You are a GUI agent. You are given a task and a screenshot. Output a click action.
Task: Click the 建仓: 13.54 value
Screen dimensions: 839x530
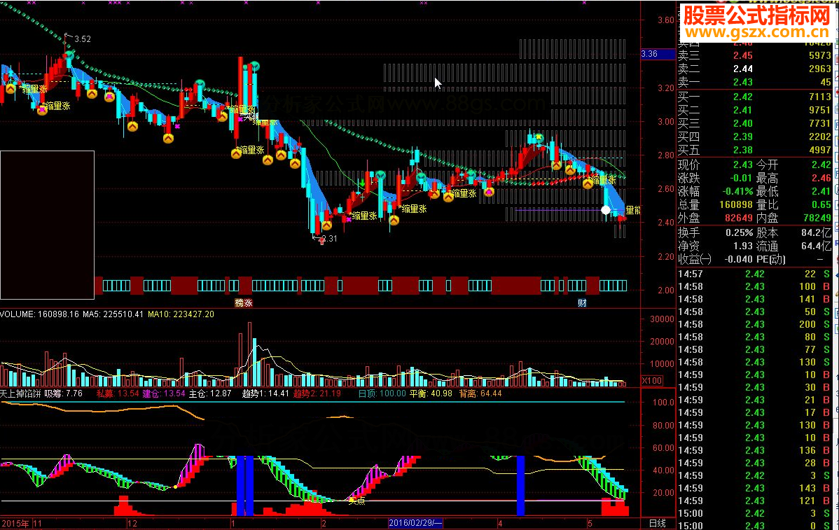tap(164, 393)
